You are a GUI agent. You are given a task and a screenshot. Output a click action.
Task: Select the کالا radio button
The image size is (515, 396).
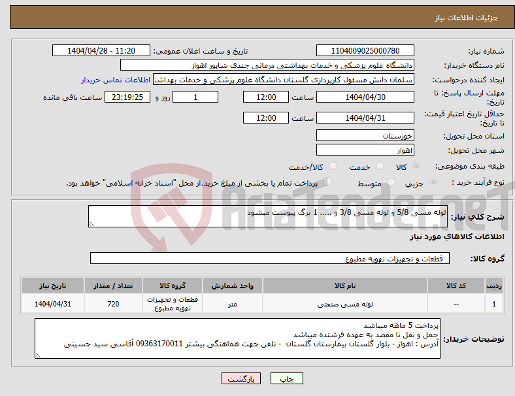416,166
